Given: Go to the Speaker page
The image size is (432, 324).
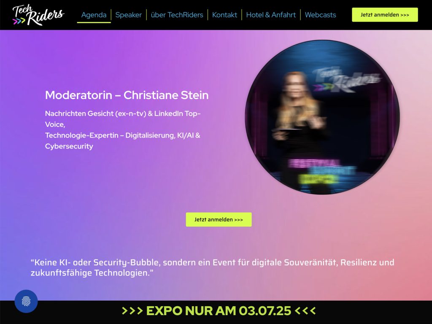Looking at the screenshot, I should coord(128,15).
